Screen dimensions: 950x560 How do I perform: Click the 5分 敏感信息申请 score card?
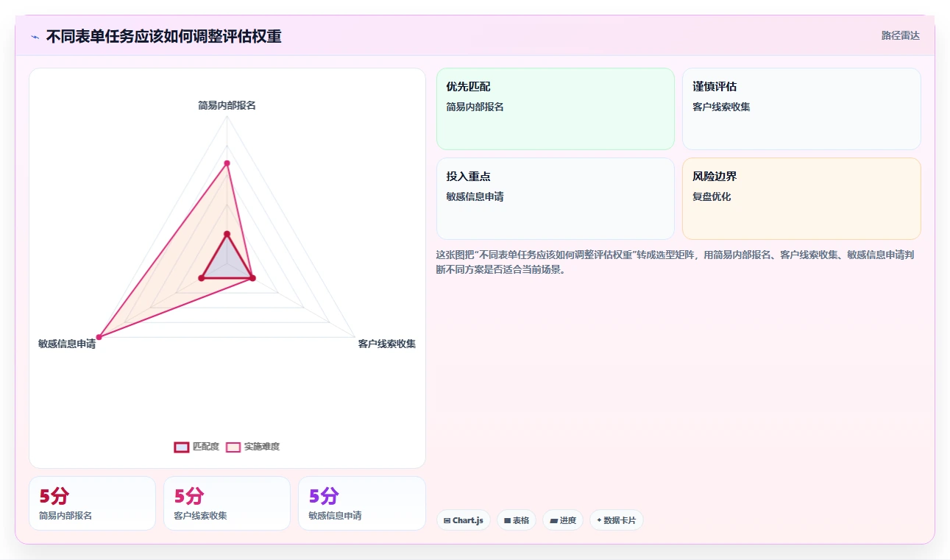[362, 503]
